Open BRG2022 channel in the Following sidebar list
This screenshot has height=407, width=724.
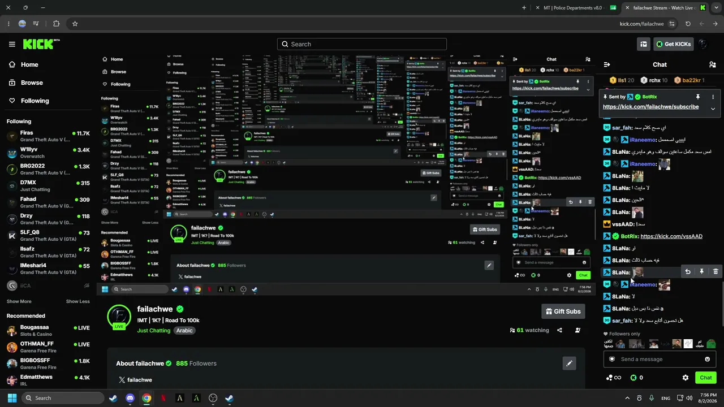pyautogui.click(x=48, y=170)
